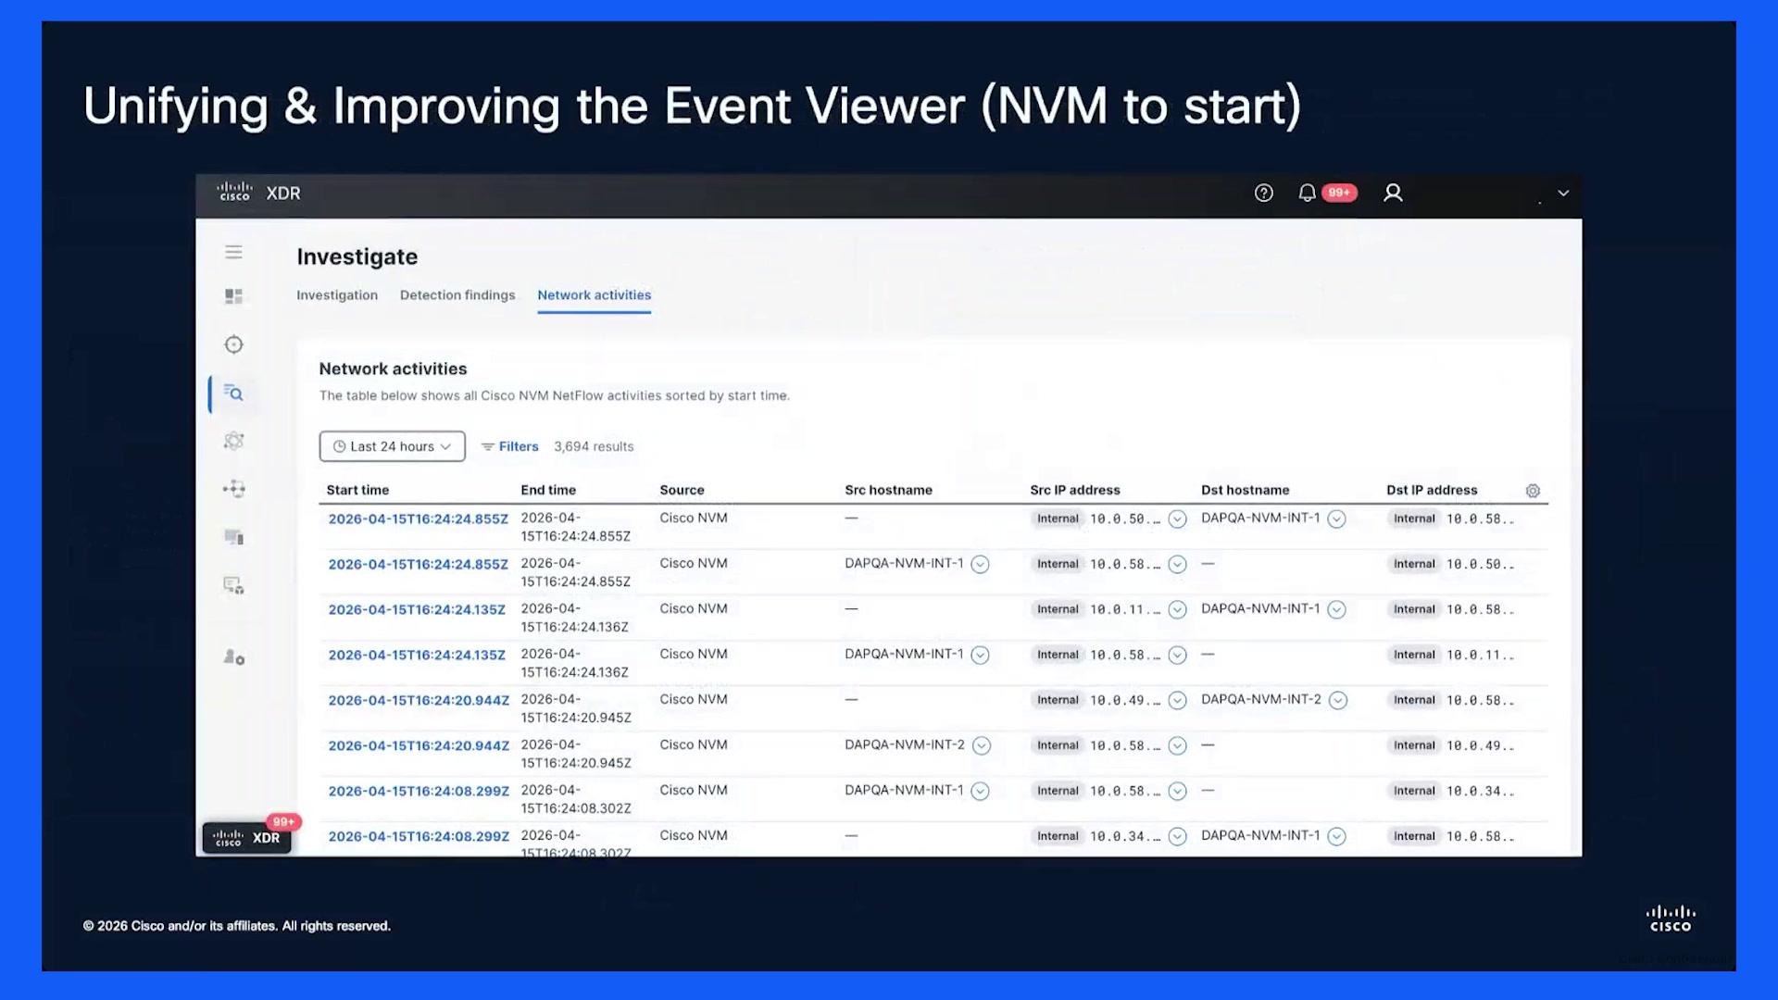
Task: Open first 2026-04-15T16:24:08.299Z start time link
Action: (x=419, y=792)
